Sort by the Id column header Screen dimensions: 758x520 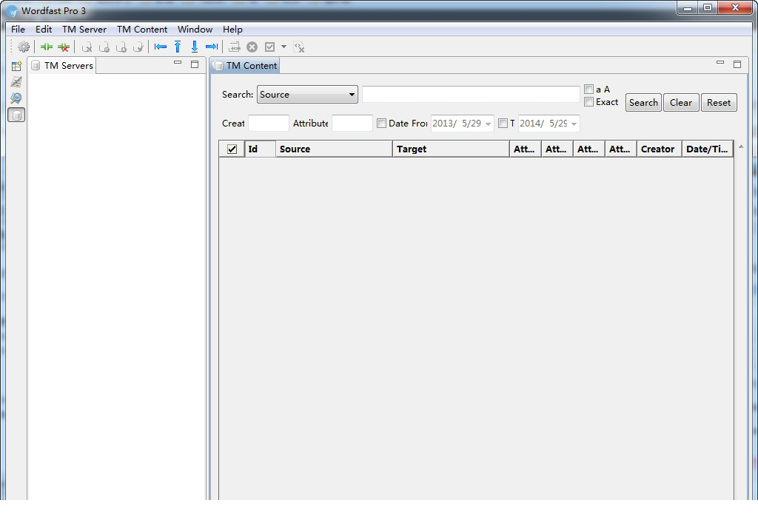[260, 149]
